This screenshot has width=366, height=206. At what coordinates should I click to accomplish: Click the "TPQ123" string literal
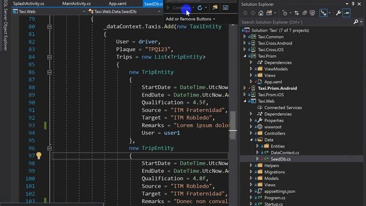pos(158,49)
